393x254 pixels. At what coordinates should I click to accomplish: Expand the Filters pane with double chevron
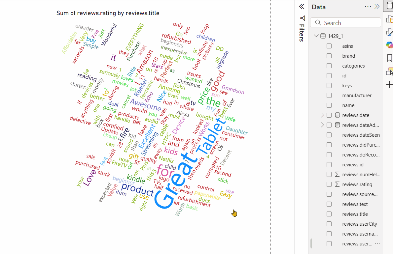pos(301,7)
